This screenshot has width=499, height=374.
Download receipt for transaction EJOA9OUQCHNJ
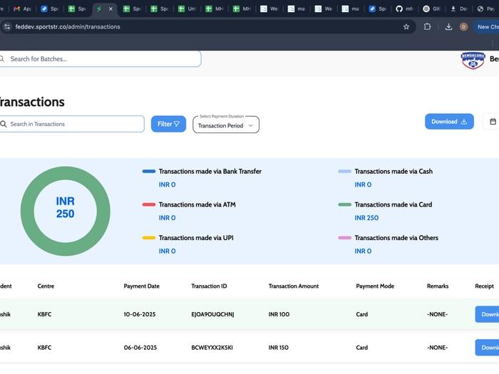(x=488, y=314)
